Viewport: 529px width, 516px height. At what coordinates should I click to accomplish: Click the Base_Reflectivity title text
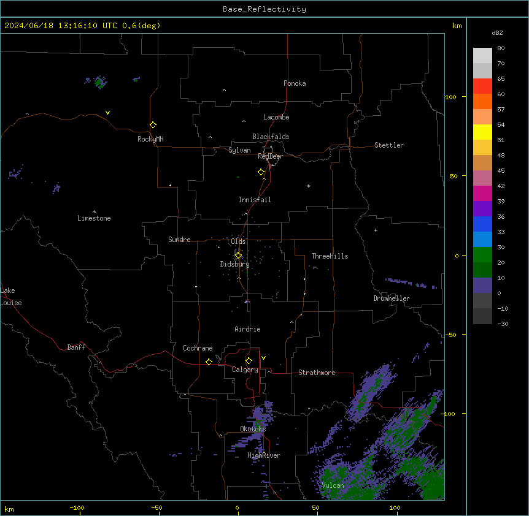click(x=264, y=9)
